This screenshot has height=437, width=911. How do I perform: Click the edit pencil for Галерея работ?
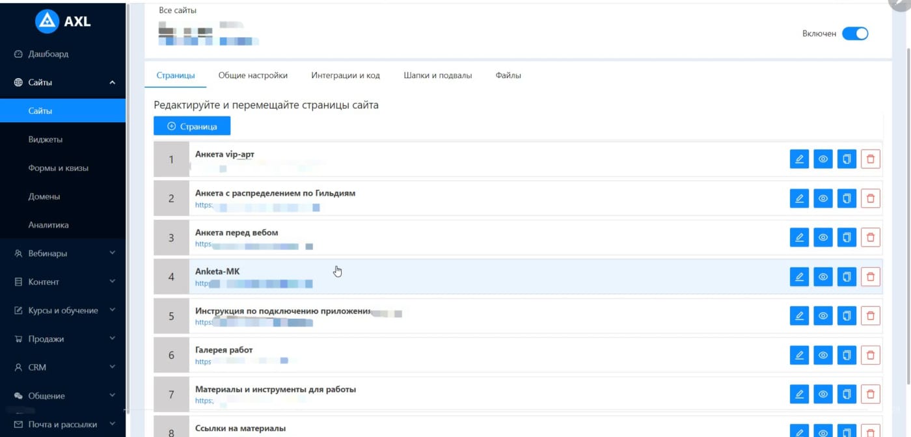(x=799, y=355)
